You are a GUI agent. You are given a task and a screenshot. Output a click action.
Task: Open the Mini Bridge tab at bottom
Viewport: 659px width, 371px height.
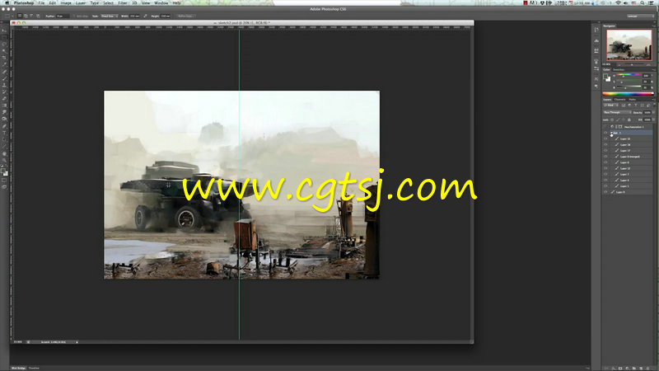18,368
